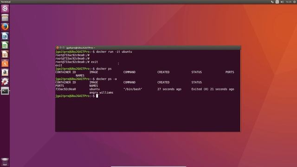Click the 'docker run -it ubuntu' command text

(114, 51)
